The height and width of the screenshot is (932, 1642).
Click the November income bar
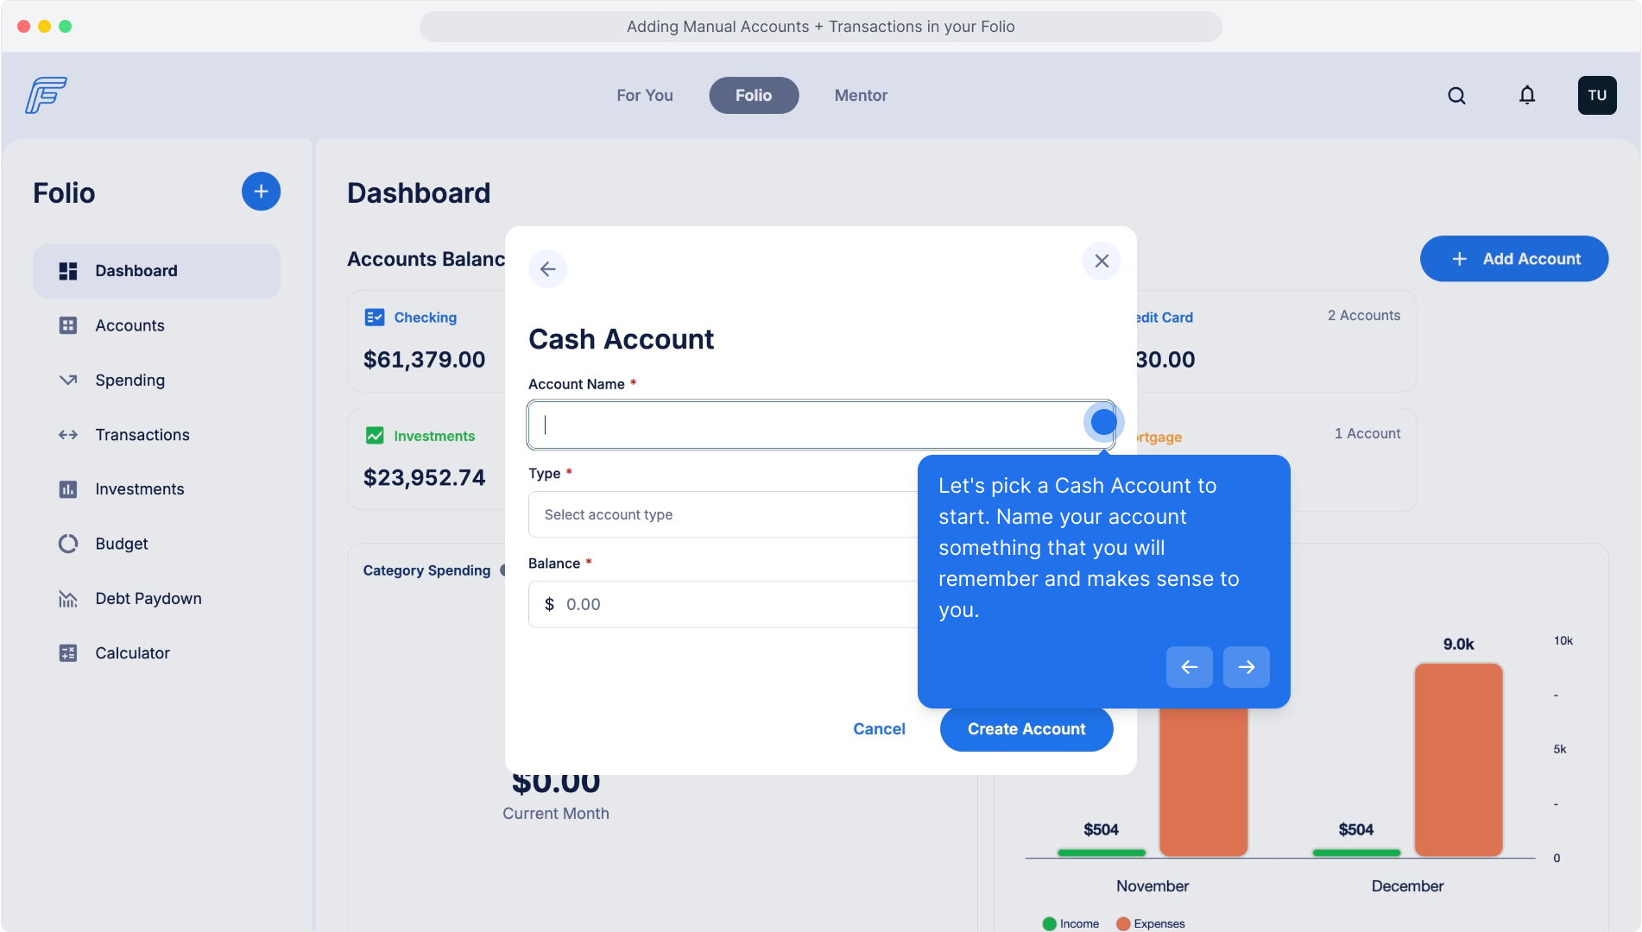(1102, 853)
